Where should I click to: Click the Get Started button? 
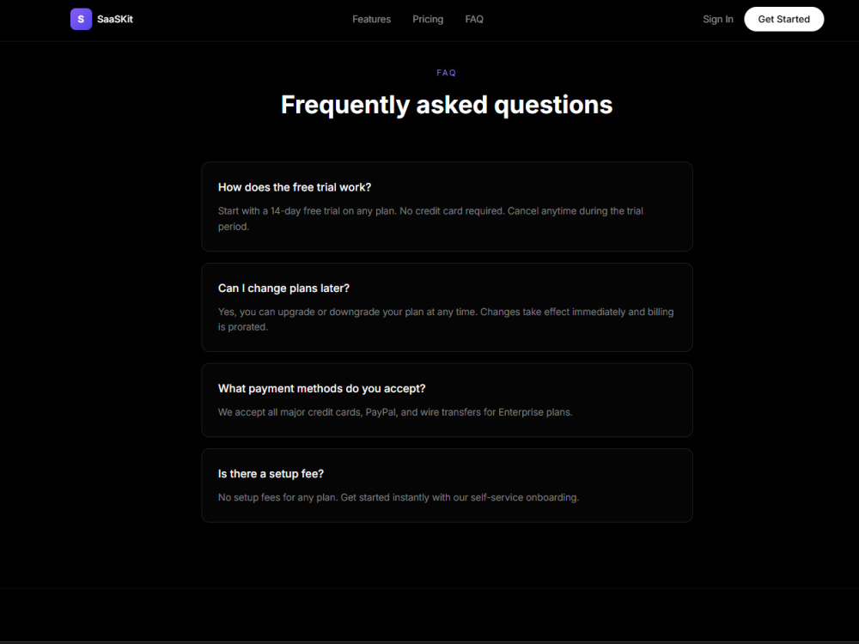pyautogui.click(x=784, y=19)
